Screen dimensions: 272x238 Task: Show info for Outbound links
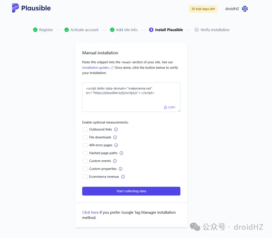(116, 129)
